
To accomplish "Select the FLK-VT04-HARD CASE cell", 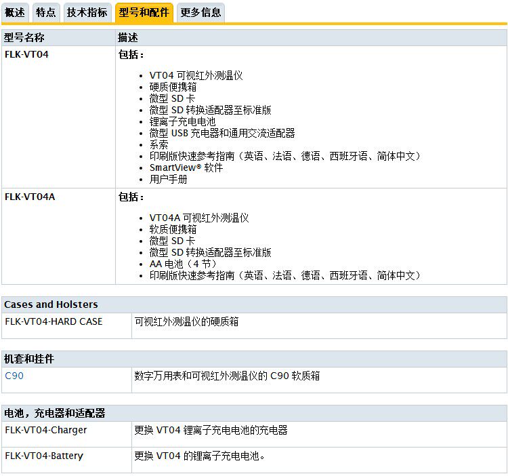I will (x=67, y=326).
